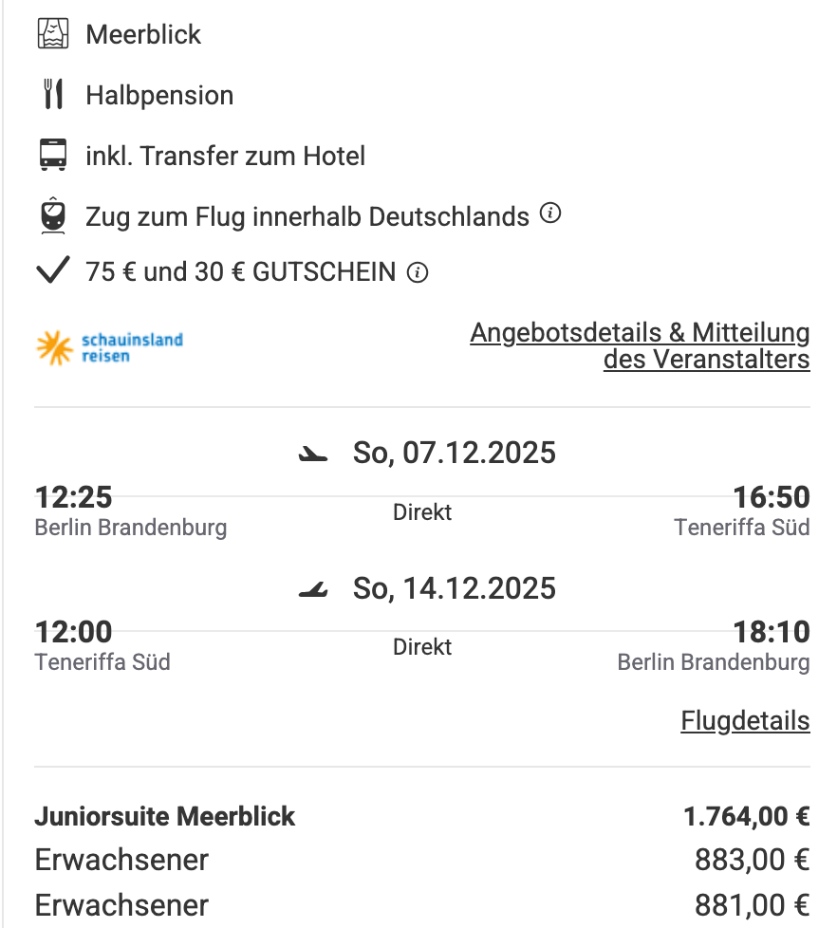Screen dimensions: 837x928
Task: Click the total price 1.764,00 €
Action: (746, 816)
